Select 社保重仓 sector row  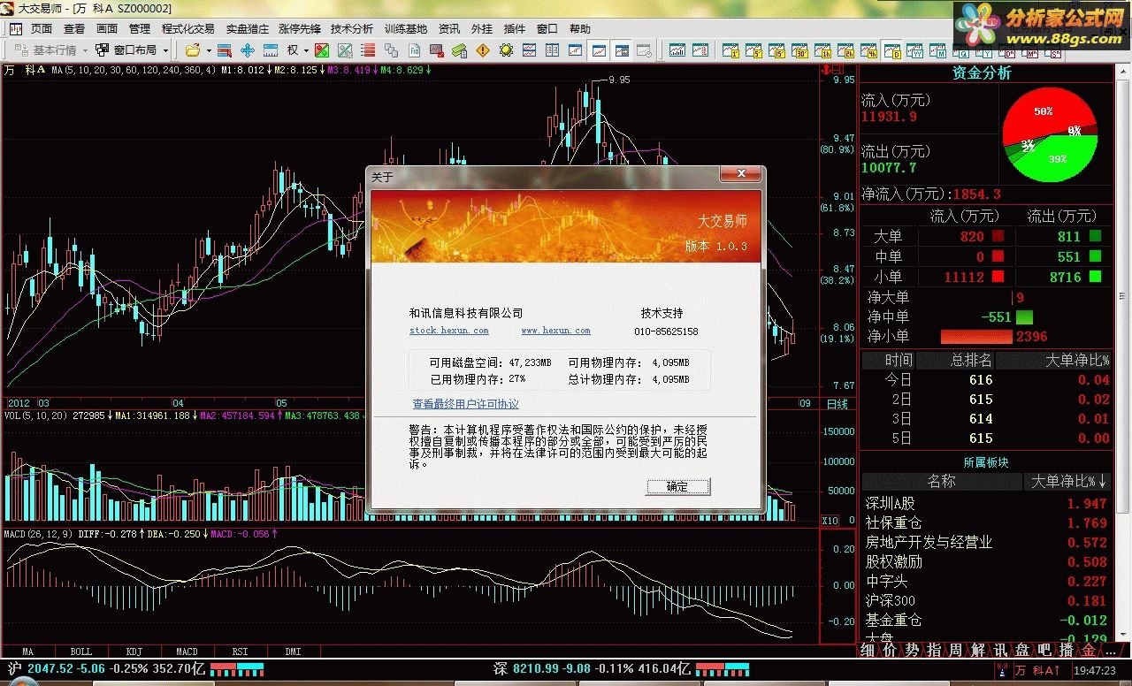987,522
